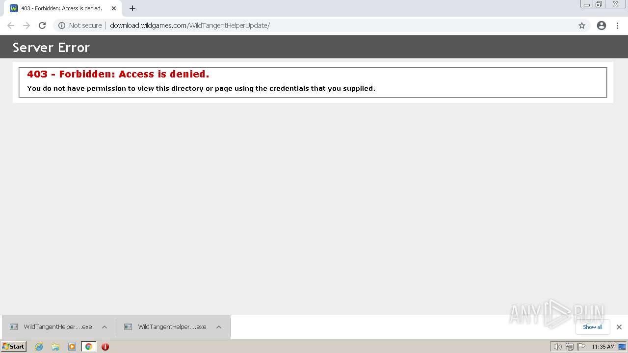Minimize the Chrome window
Viewport: 628px width, 353px height.
[586, 4]
